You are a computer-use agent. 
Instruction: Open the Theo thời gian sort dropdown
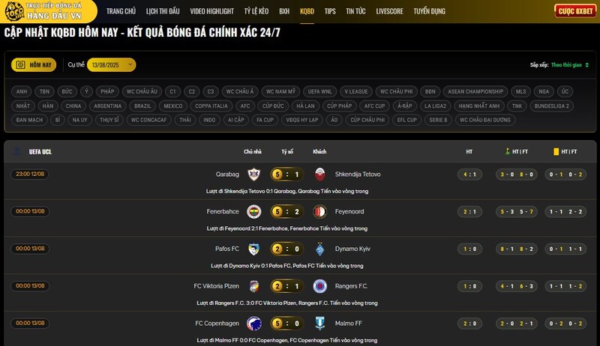570,65
